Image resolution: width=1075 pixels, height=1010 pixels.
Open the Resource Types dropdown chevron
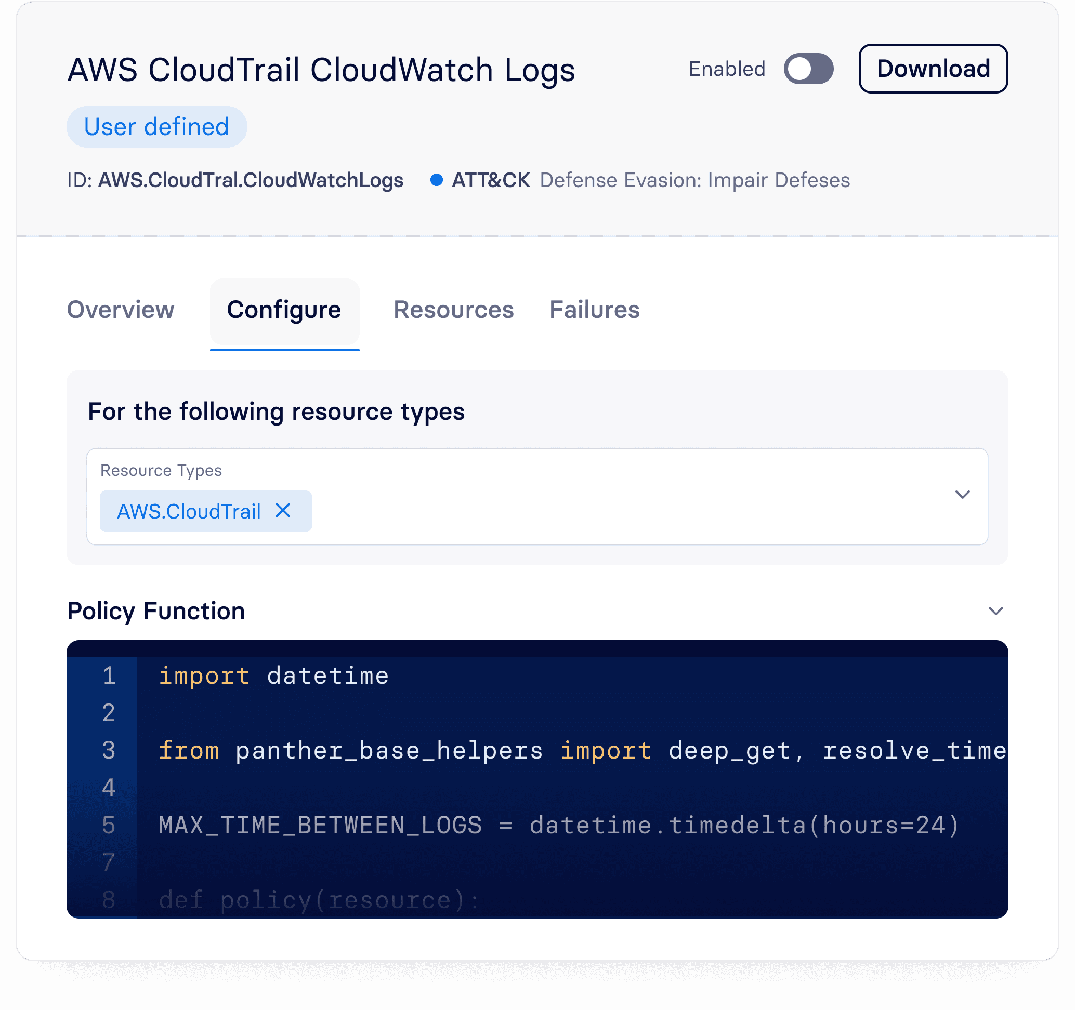pos(962,495)
